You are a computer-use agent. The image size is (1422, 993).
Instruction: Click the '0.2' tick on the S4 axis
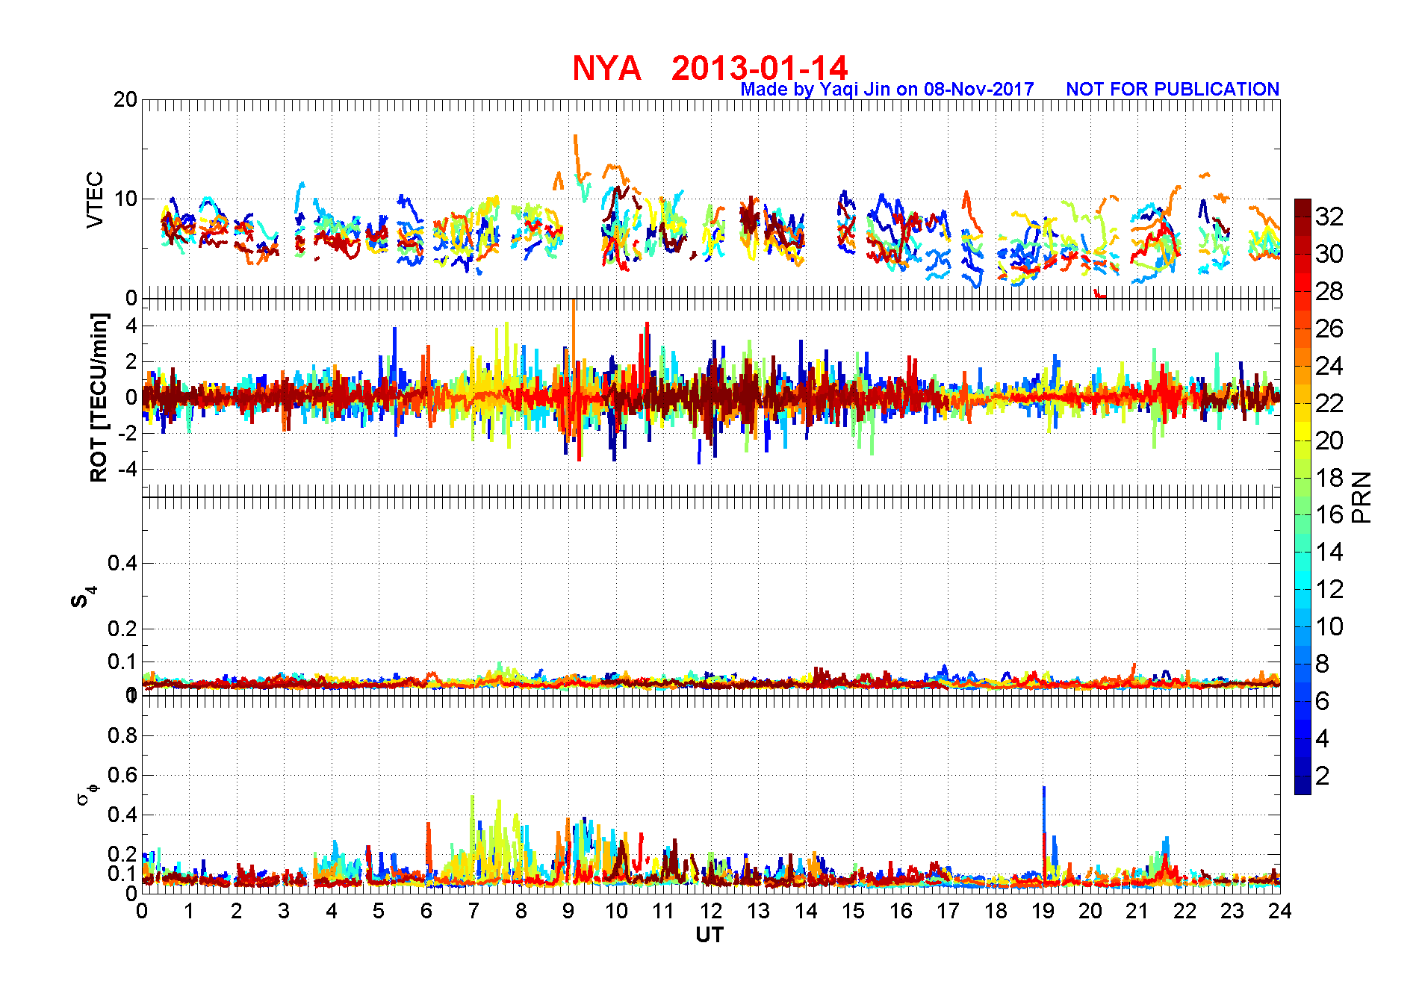click(x=122, y=629)
